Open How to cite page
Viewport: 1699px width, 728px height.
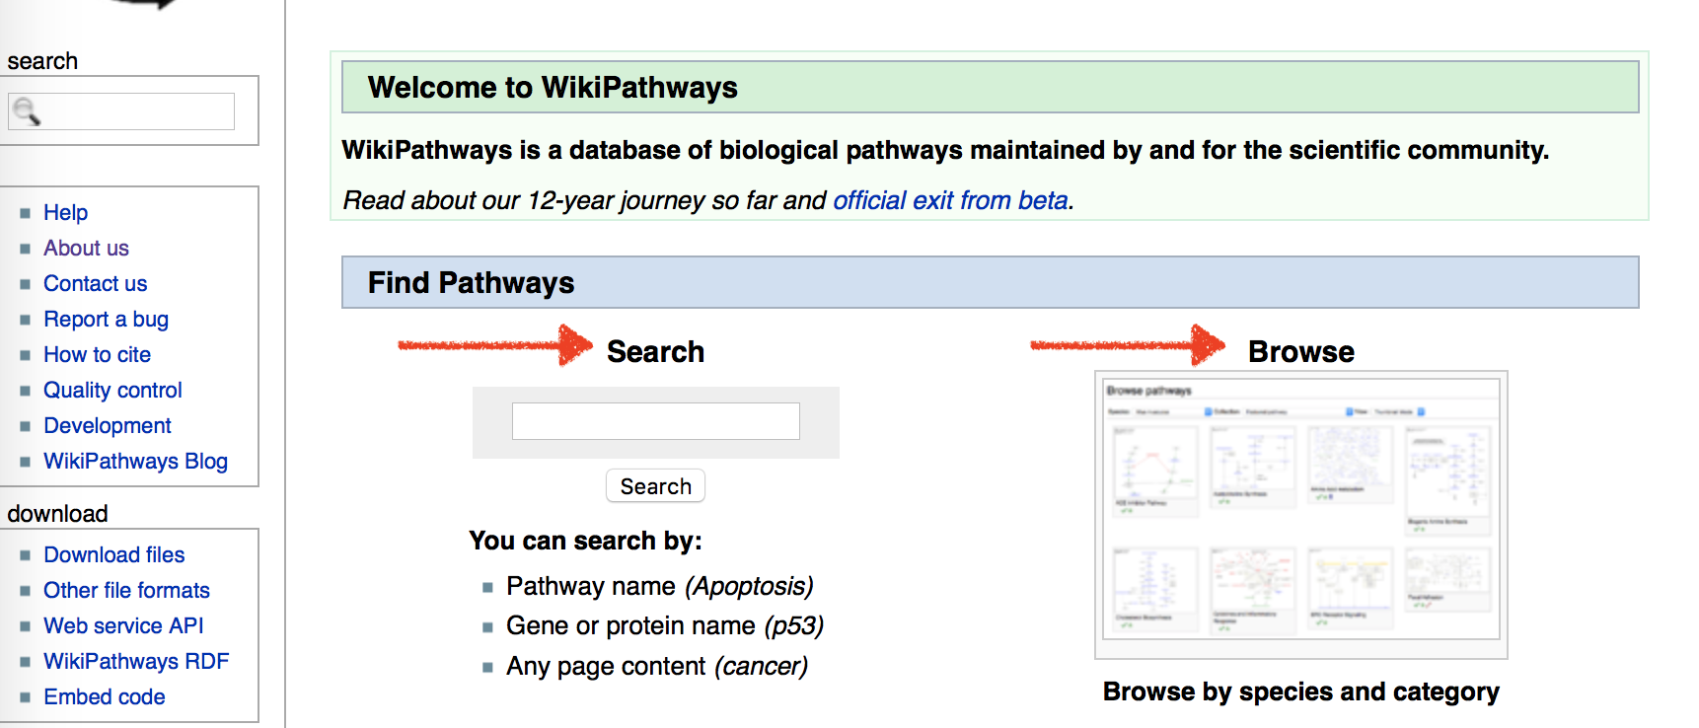click(x=97, y=355)
